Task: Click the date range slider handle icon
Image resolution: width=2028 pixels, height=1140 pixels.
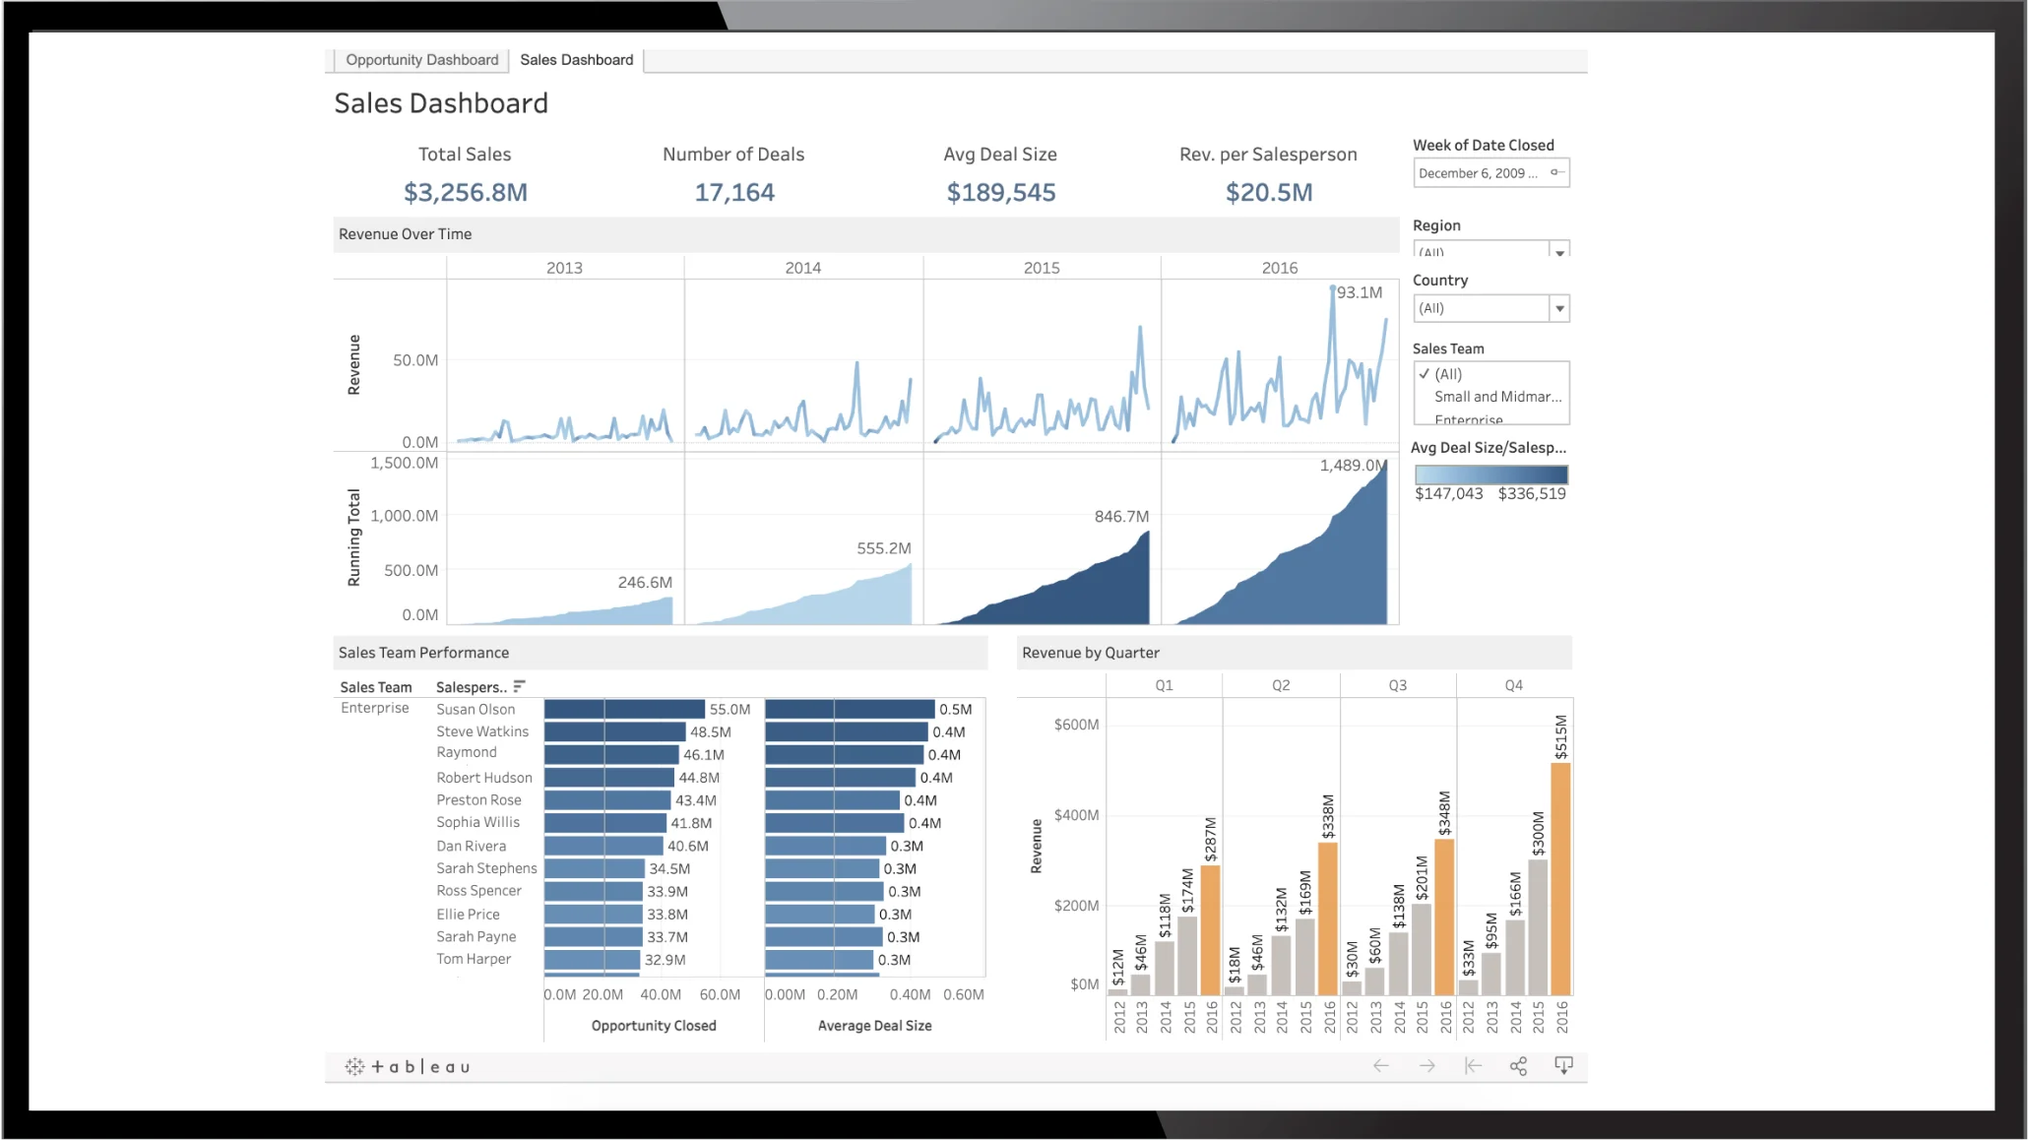Action: click(1556, 172)
